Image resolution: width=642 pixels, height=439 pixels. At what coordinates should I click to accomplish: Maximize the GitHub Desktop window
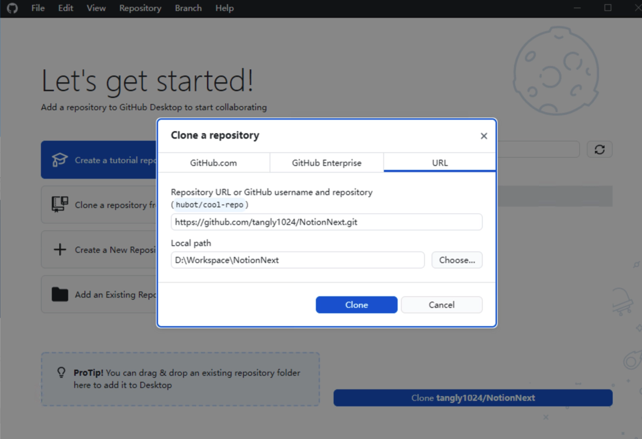(x=608, y=8)
